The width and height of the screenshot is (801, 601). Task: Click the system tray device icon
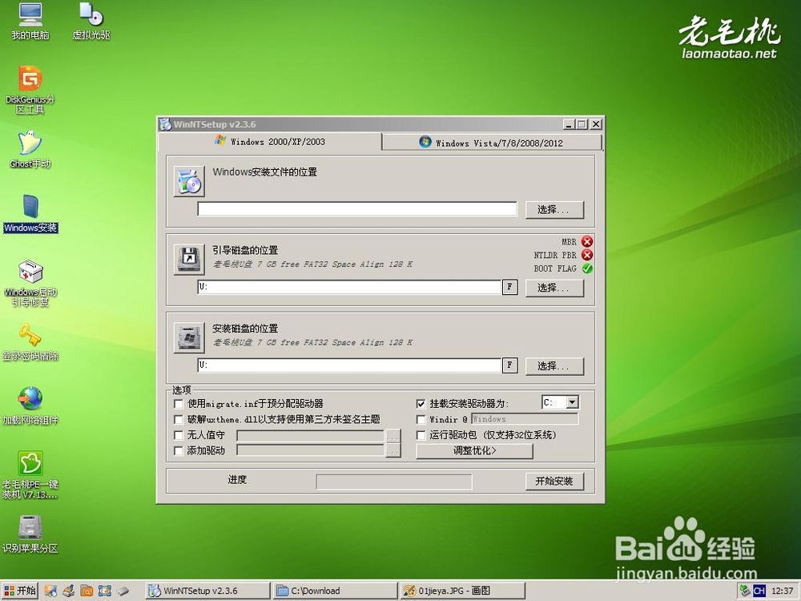[745, 591]
